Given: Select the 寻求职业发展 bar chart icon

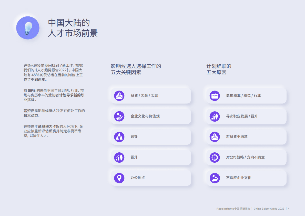Looking at the screenshot, I should (214, 116).
